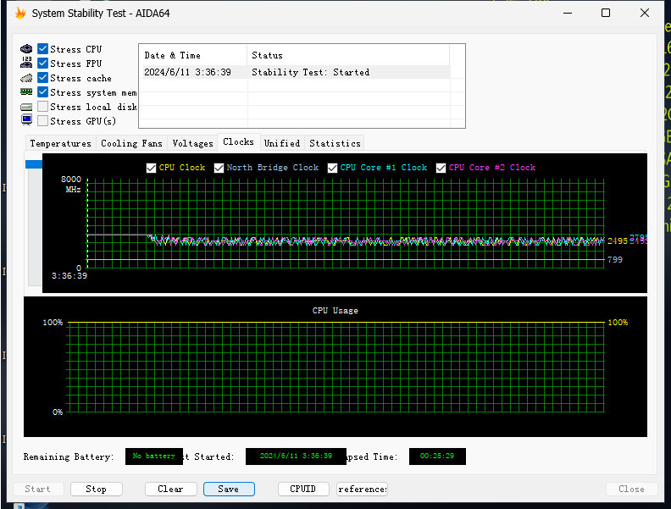Click the 2495 CPU clock value label

(617, 241)
